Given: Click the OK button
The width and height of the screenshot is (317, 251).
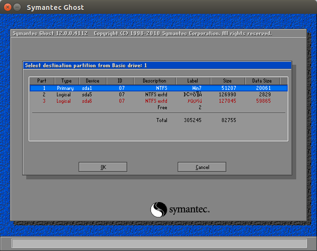Looking at the screenshot, I should point(103,167).
